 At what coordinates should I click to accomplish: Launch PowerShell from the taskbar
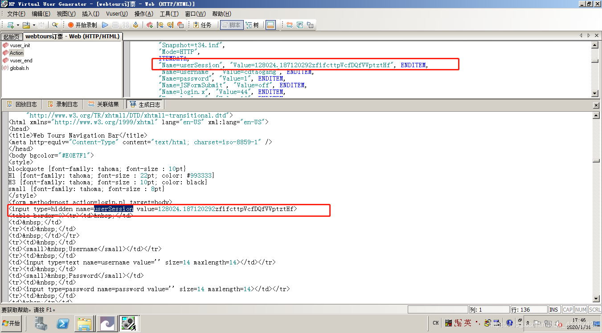[x=63, y=323]
